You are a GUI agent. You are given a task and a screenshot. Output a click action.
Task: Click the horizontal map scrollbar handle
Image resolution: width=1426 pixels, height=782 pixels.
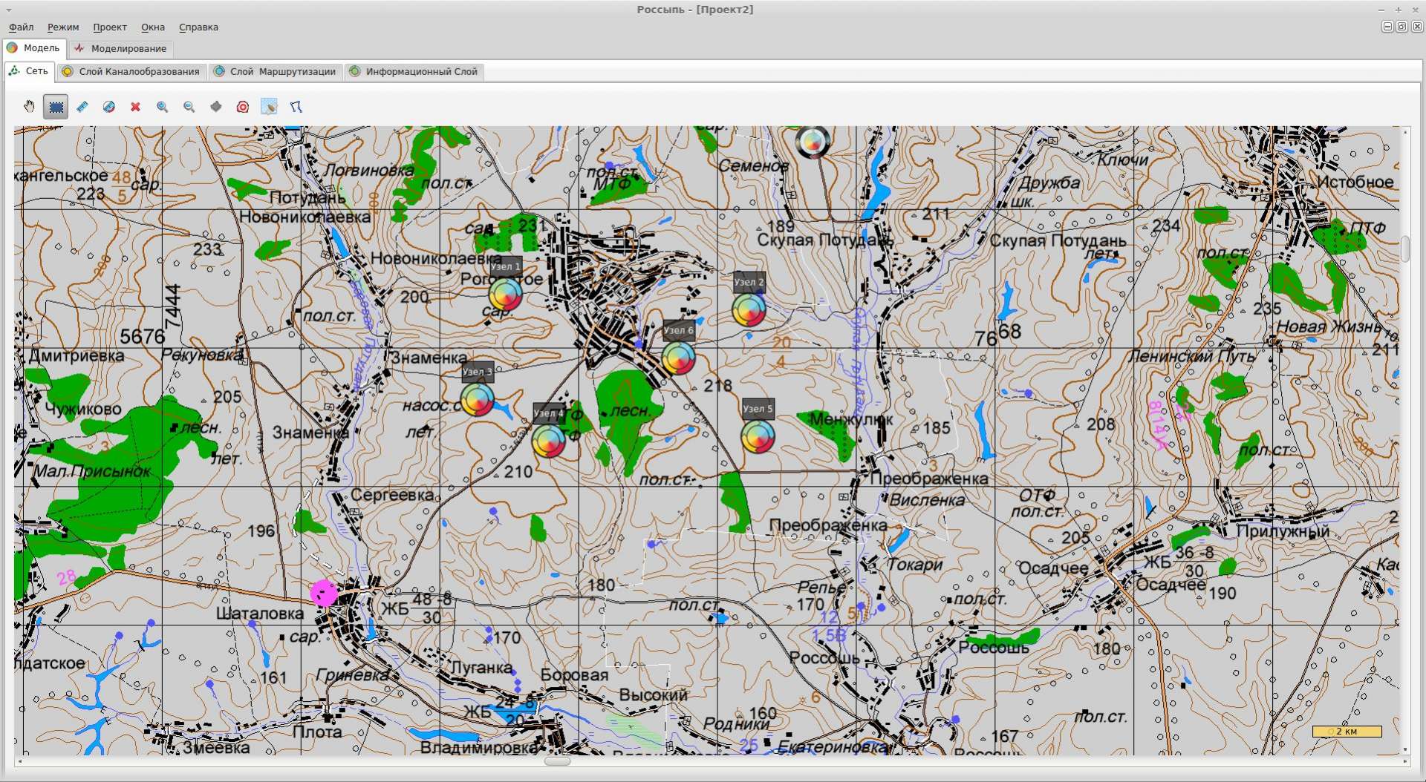click(557, 761)
